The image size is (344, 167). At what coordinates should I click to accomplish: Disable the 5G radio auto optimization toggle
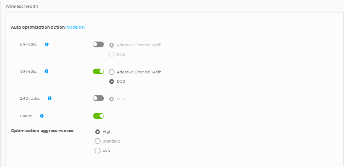pyautogui.click(x=98, y=72)
